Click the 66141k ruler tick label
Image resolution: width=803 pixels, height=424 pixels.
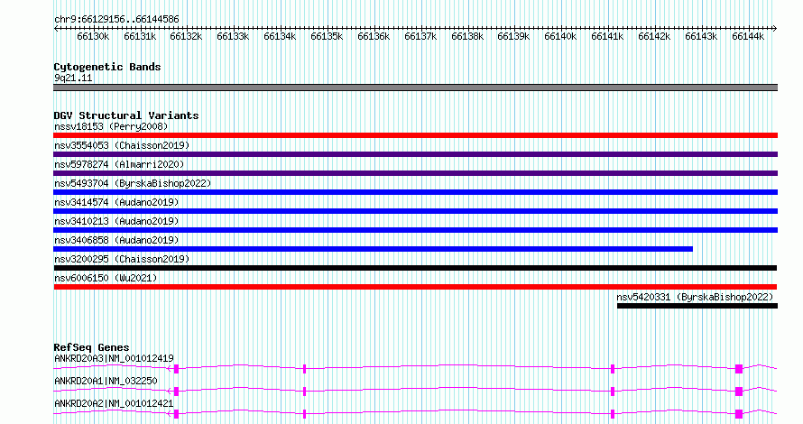[x=607, y=36]
